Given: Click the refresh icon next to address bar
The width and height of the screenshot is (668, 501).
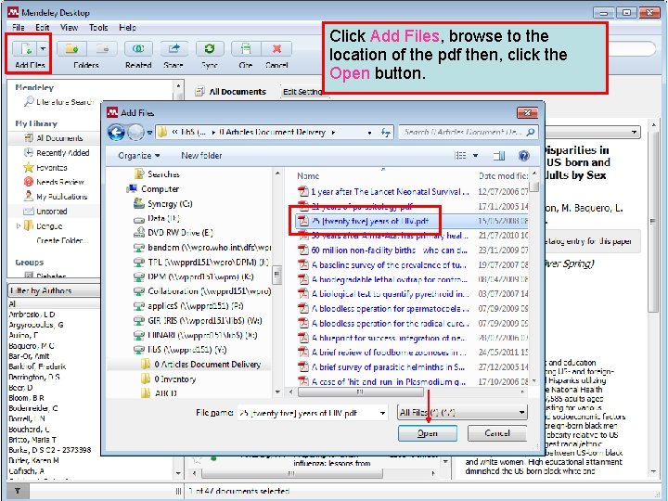Looking at the screenshot, I should pos(386,133).
